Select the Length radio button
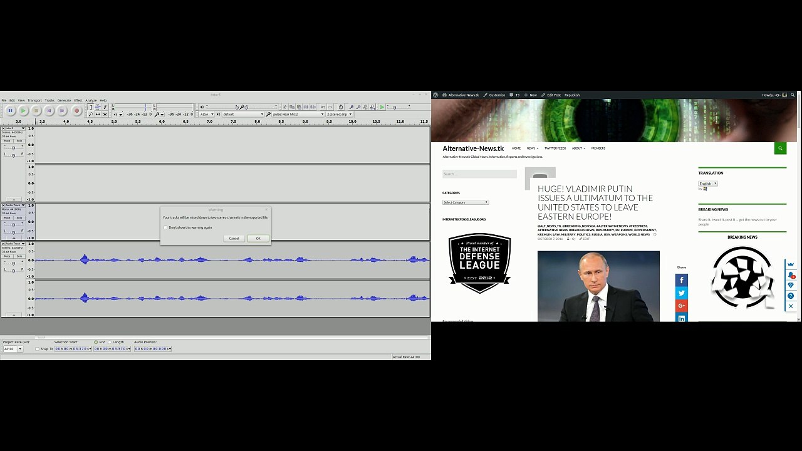The height and width of the screenshot is (451, 802). [110, 342]
